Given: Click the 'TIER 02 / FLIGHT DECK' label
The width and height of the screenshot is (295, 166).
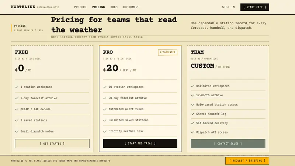Looking at the screenshot, I should tap(117, 59).
